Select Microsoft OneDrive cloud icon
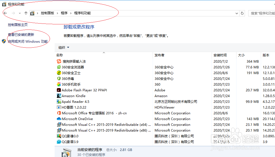Viewport: 275px width, 157px height. [x=59, y=119]
